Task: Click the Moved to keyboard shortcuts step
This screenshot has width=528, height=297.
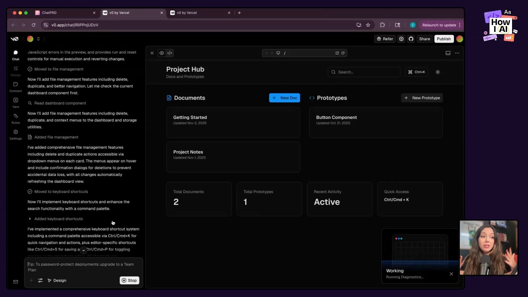Action: click(x=58, y=192)
